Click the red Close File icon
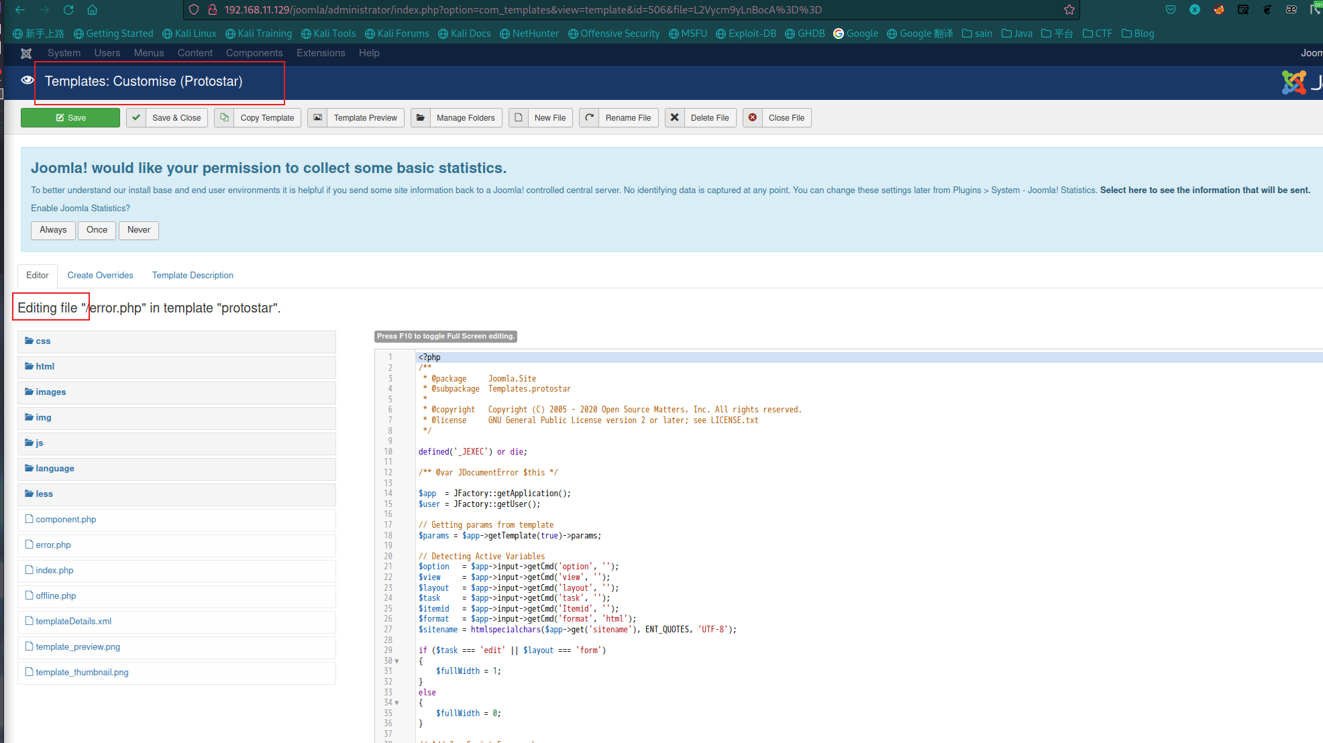The width and height of the screenshot is (1323, 743). pos(753,117)
